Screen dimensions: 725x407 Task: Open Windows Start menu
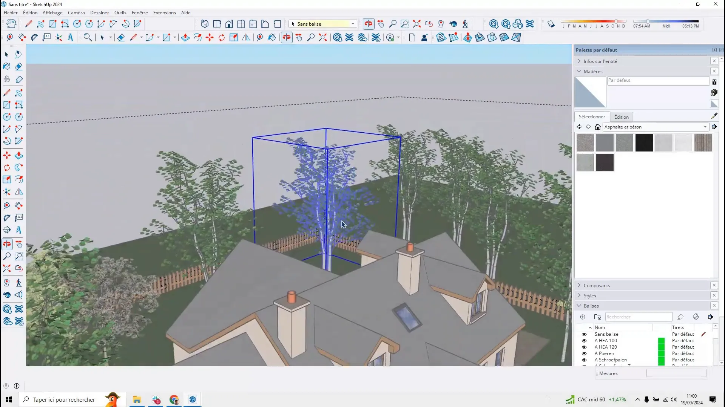(x=9, y=399)
